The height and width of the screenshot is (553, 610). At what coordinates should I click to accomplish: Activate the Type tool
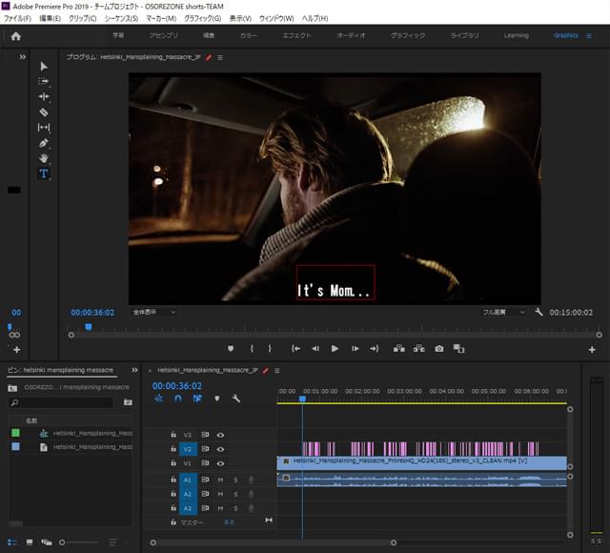point(44,174)
